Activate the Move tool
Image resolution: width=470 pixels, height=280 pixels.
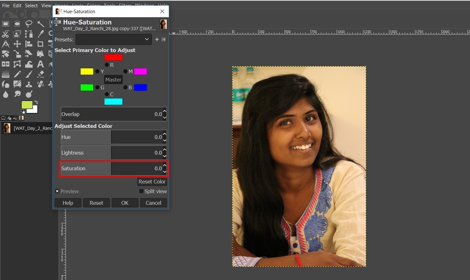17,44
